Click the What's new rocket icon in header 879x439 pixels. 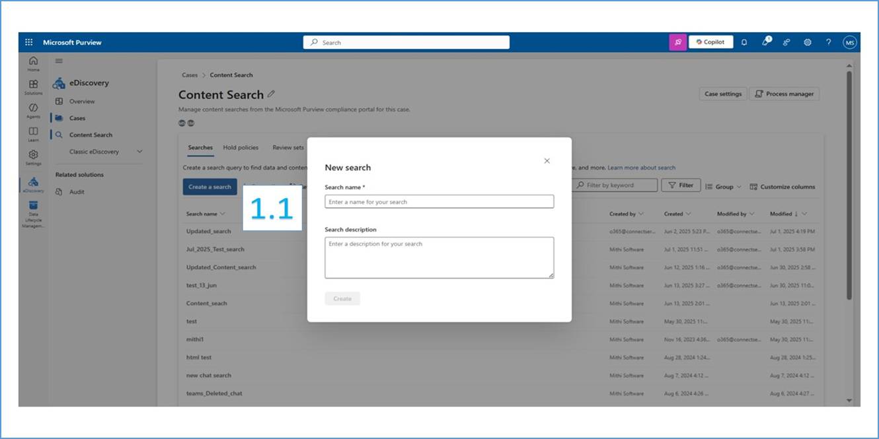click(x=765, y=42)
